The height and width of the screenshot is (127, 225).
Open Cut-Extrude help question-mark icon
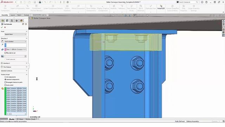click(26, 24)
